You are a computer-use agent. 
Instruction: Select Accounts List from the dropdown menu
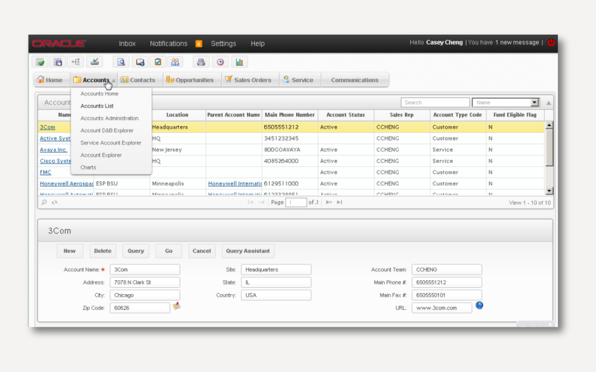(97, 106)
